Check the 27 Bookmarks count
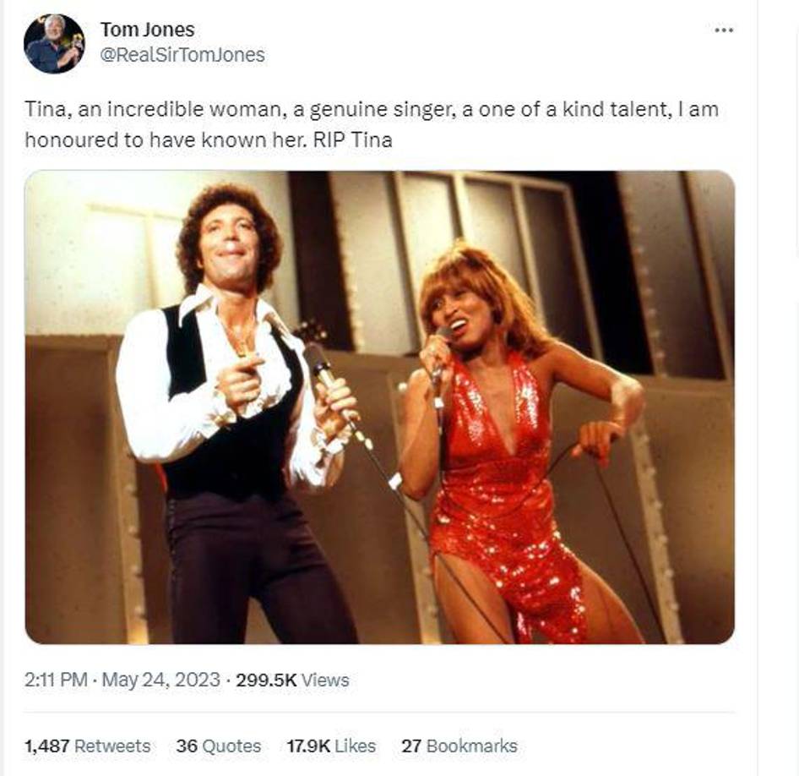The width and height of the screenshot is (799, 776). click(459, 746)
